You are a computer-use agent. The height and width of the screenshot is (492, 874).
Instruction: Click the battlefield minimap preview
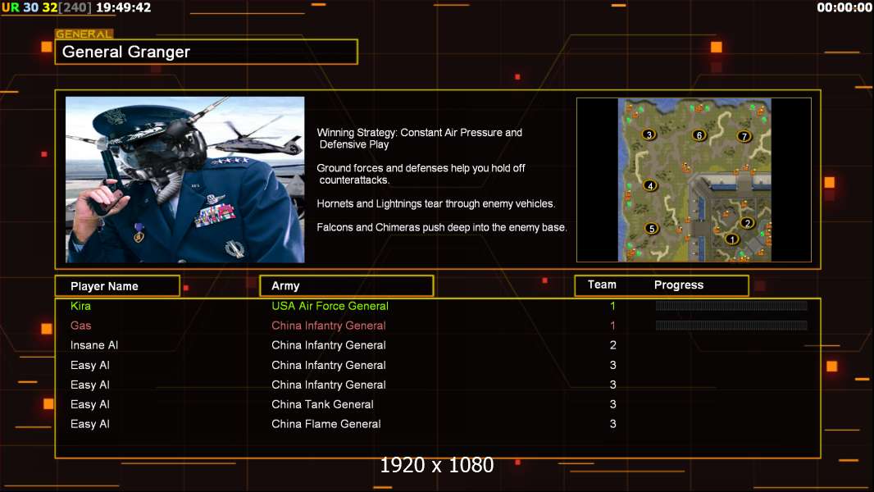coord(694,180)
